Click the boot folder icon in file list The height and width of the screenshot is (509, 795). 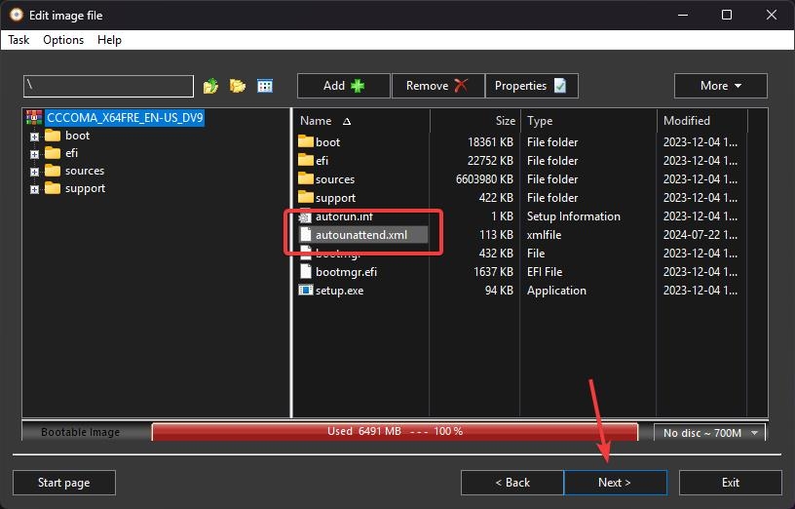pyautogui.click(x=305, y=141)
